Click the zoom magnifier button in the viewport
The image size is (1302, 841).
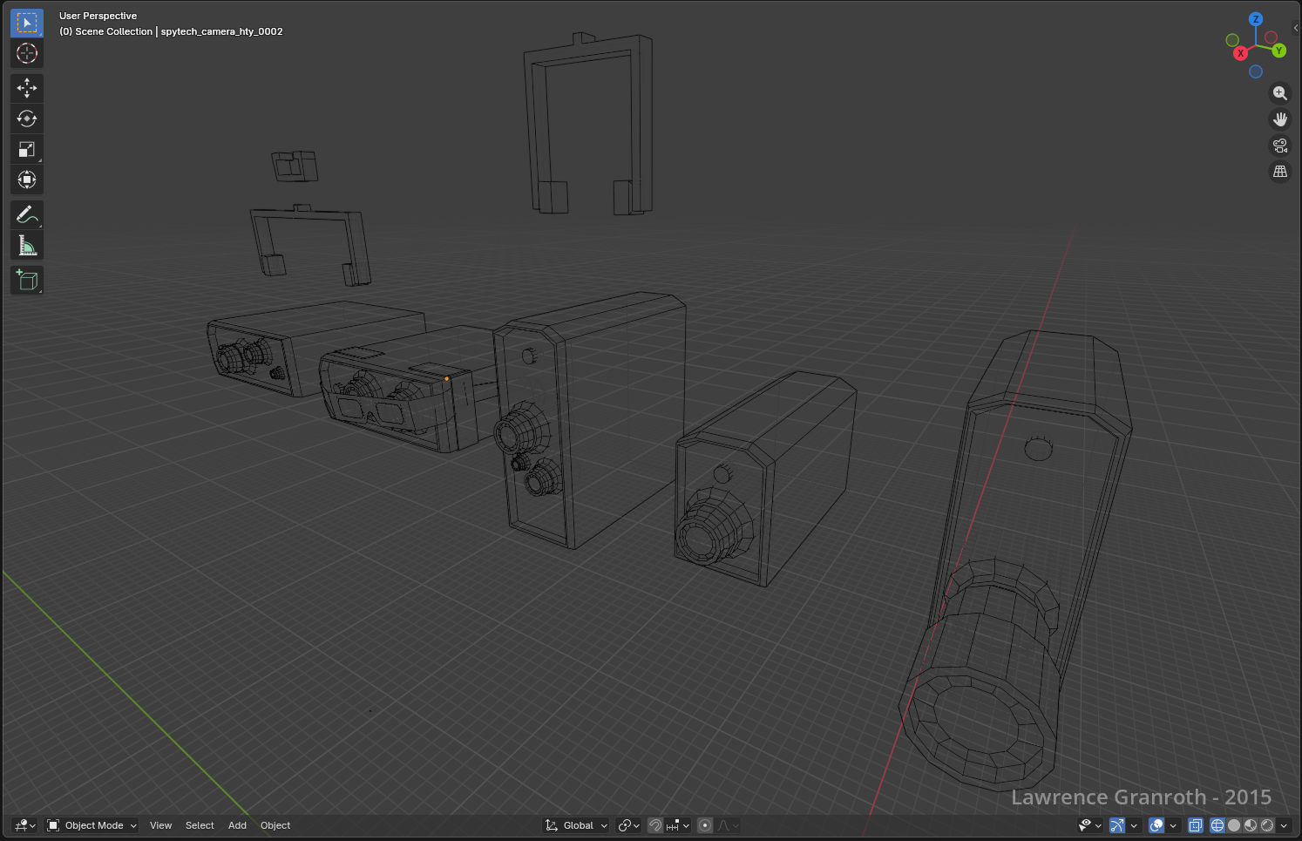click(1279, 93)
